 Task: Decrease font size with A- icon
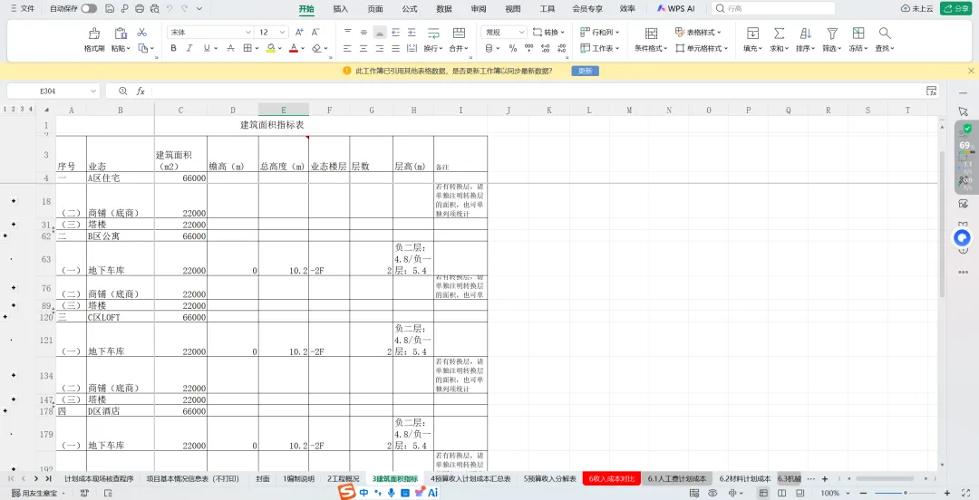click(315, 32)
